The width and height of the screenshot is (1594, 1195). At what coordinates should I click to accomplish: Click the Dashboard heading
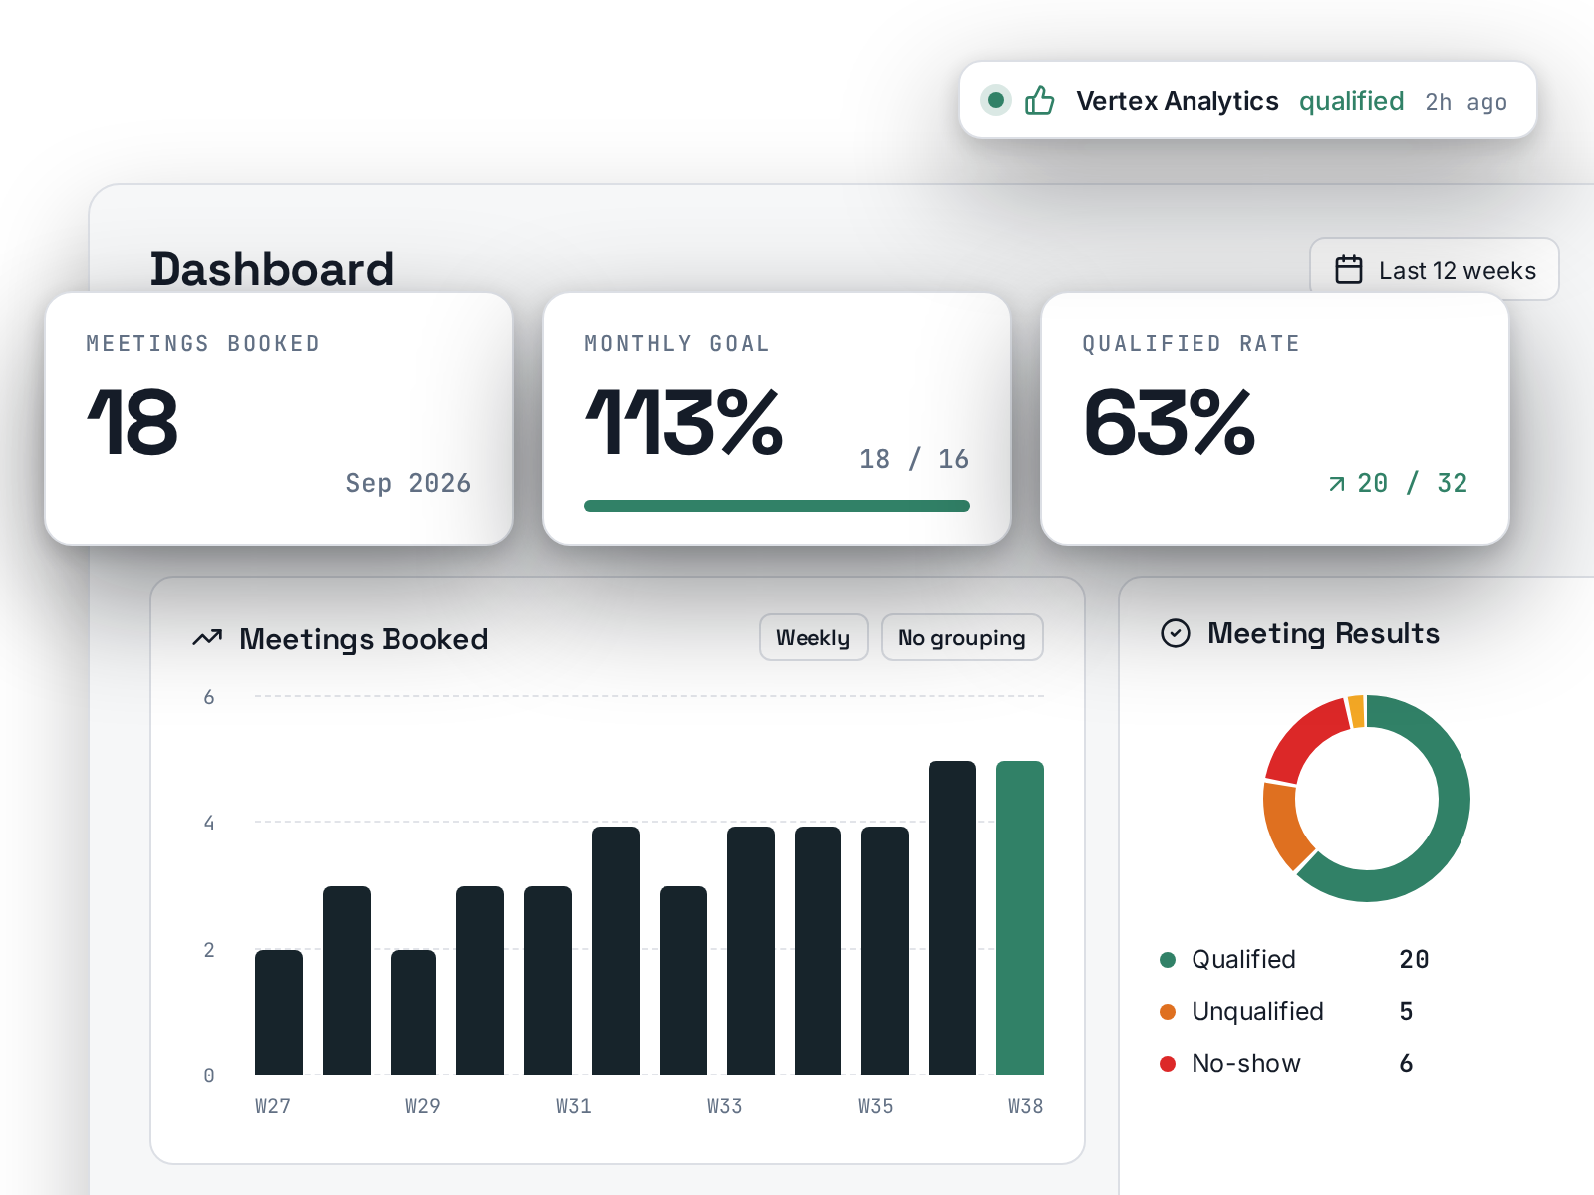(272, 269)
